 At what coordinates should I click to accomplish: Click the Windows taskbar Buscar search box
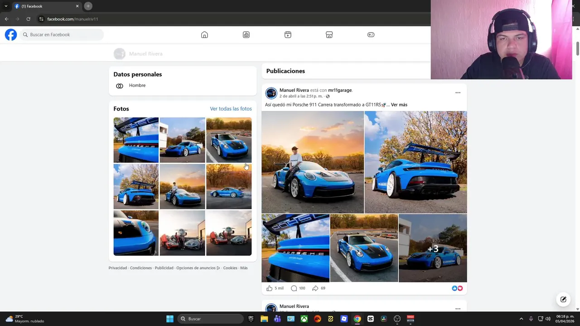coord(210,319)
